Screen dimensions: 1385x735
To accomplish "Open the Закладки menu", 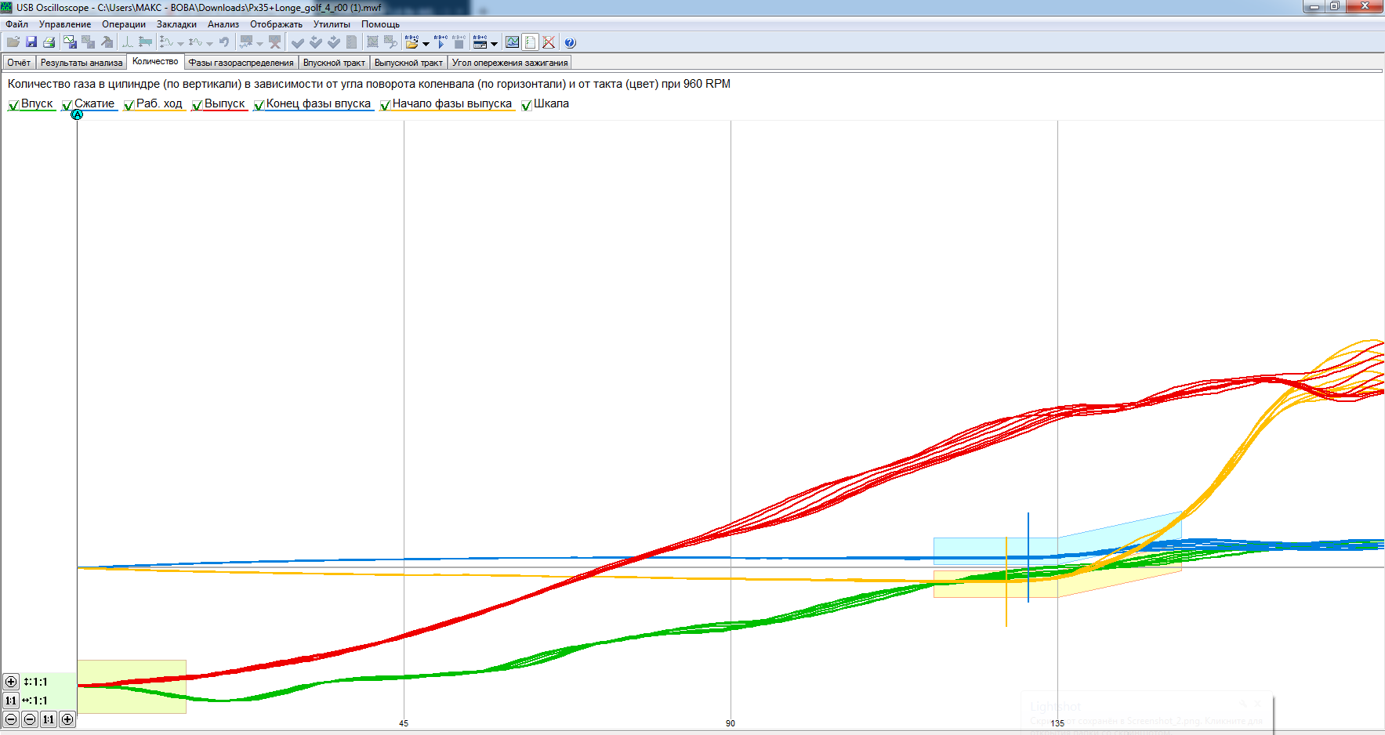I will coord(176,24).
